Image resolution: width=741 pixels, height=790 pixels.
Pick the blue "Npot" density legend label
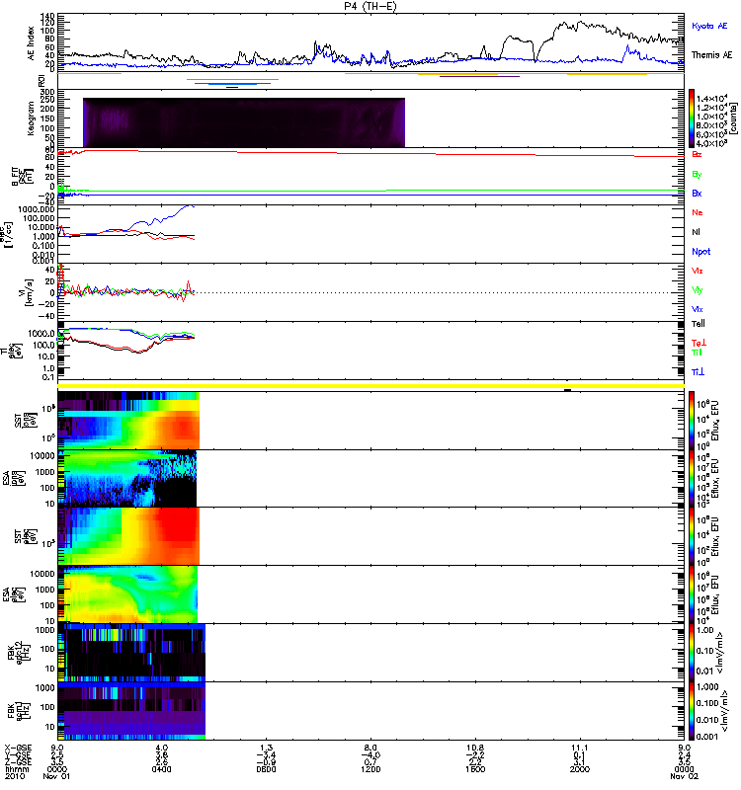point(700,252)
